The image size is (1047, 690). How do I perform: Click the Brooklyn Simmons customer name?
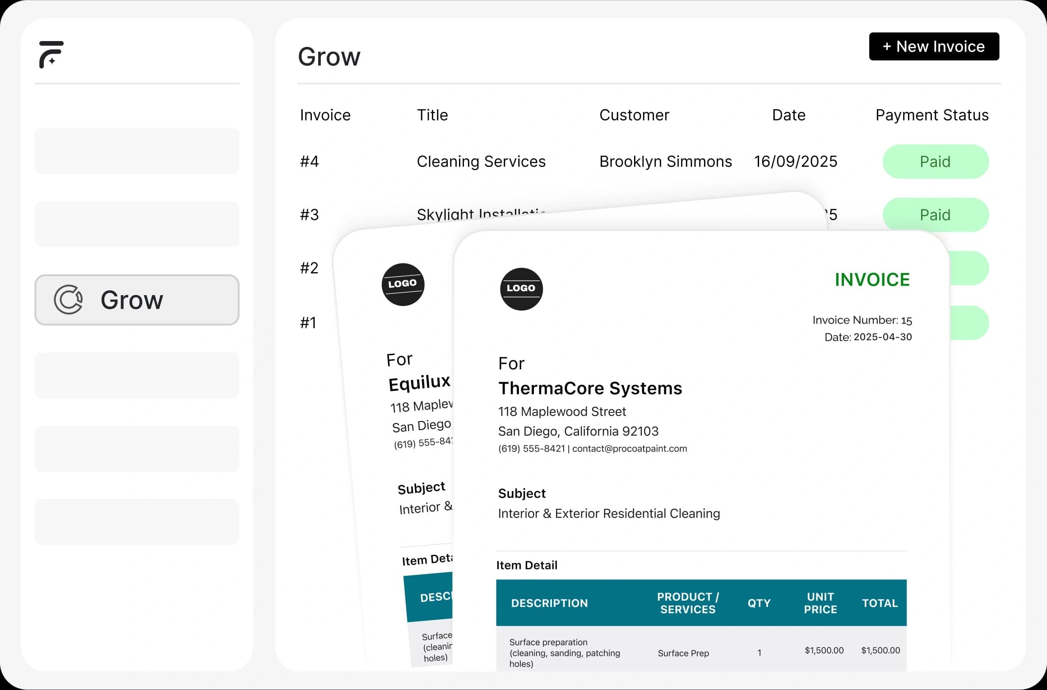[665, 162]
